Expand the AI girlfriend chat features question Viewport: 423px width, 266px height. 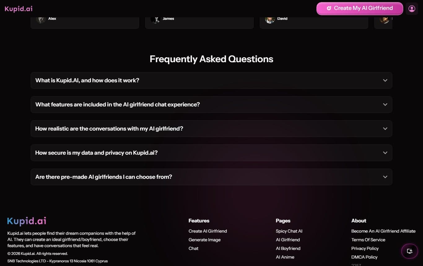(x=211, y=105)
